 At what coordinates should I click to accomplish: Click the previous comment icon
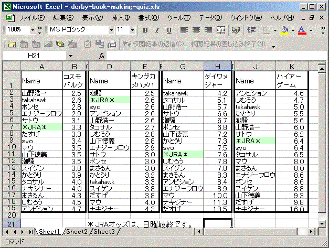[24, 44]
